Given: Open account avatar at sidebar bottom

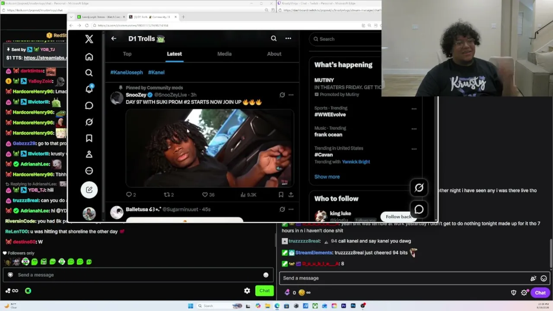Looking at the screenshot, I should [x=89, y=213].
